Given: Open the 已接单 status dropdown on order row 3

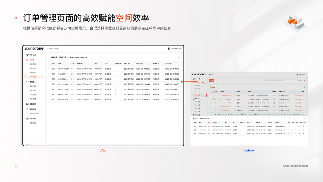Looking at the screenshot, I should pyautogui.click(x=238, y=103).
